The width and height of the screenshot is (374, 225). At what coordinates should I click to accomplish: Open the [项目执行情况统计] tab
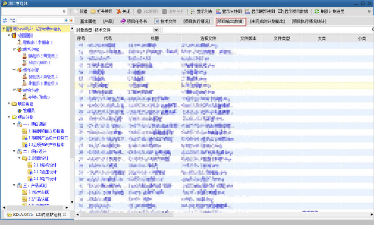(x=309, y=22)
